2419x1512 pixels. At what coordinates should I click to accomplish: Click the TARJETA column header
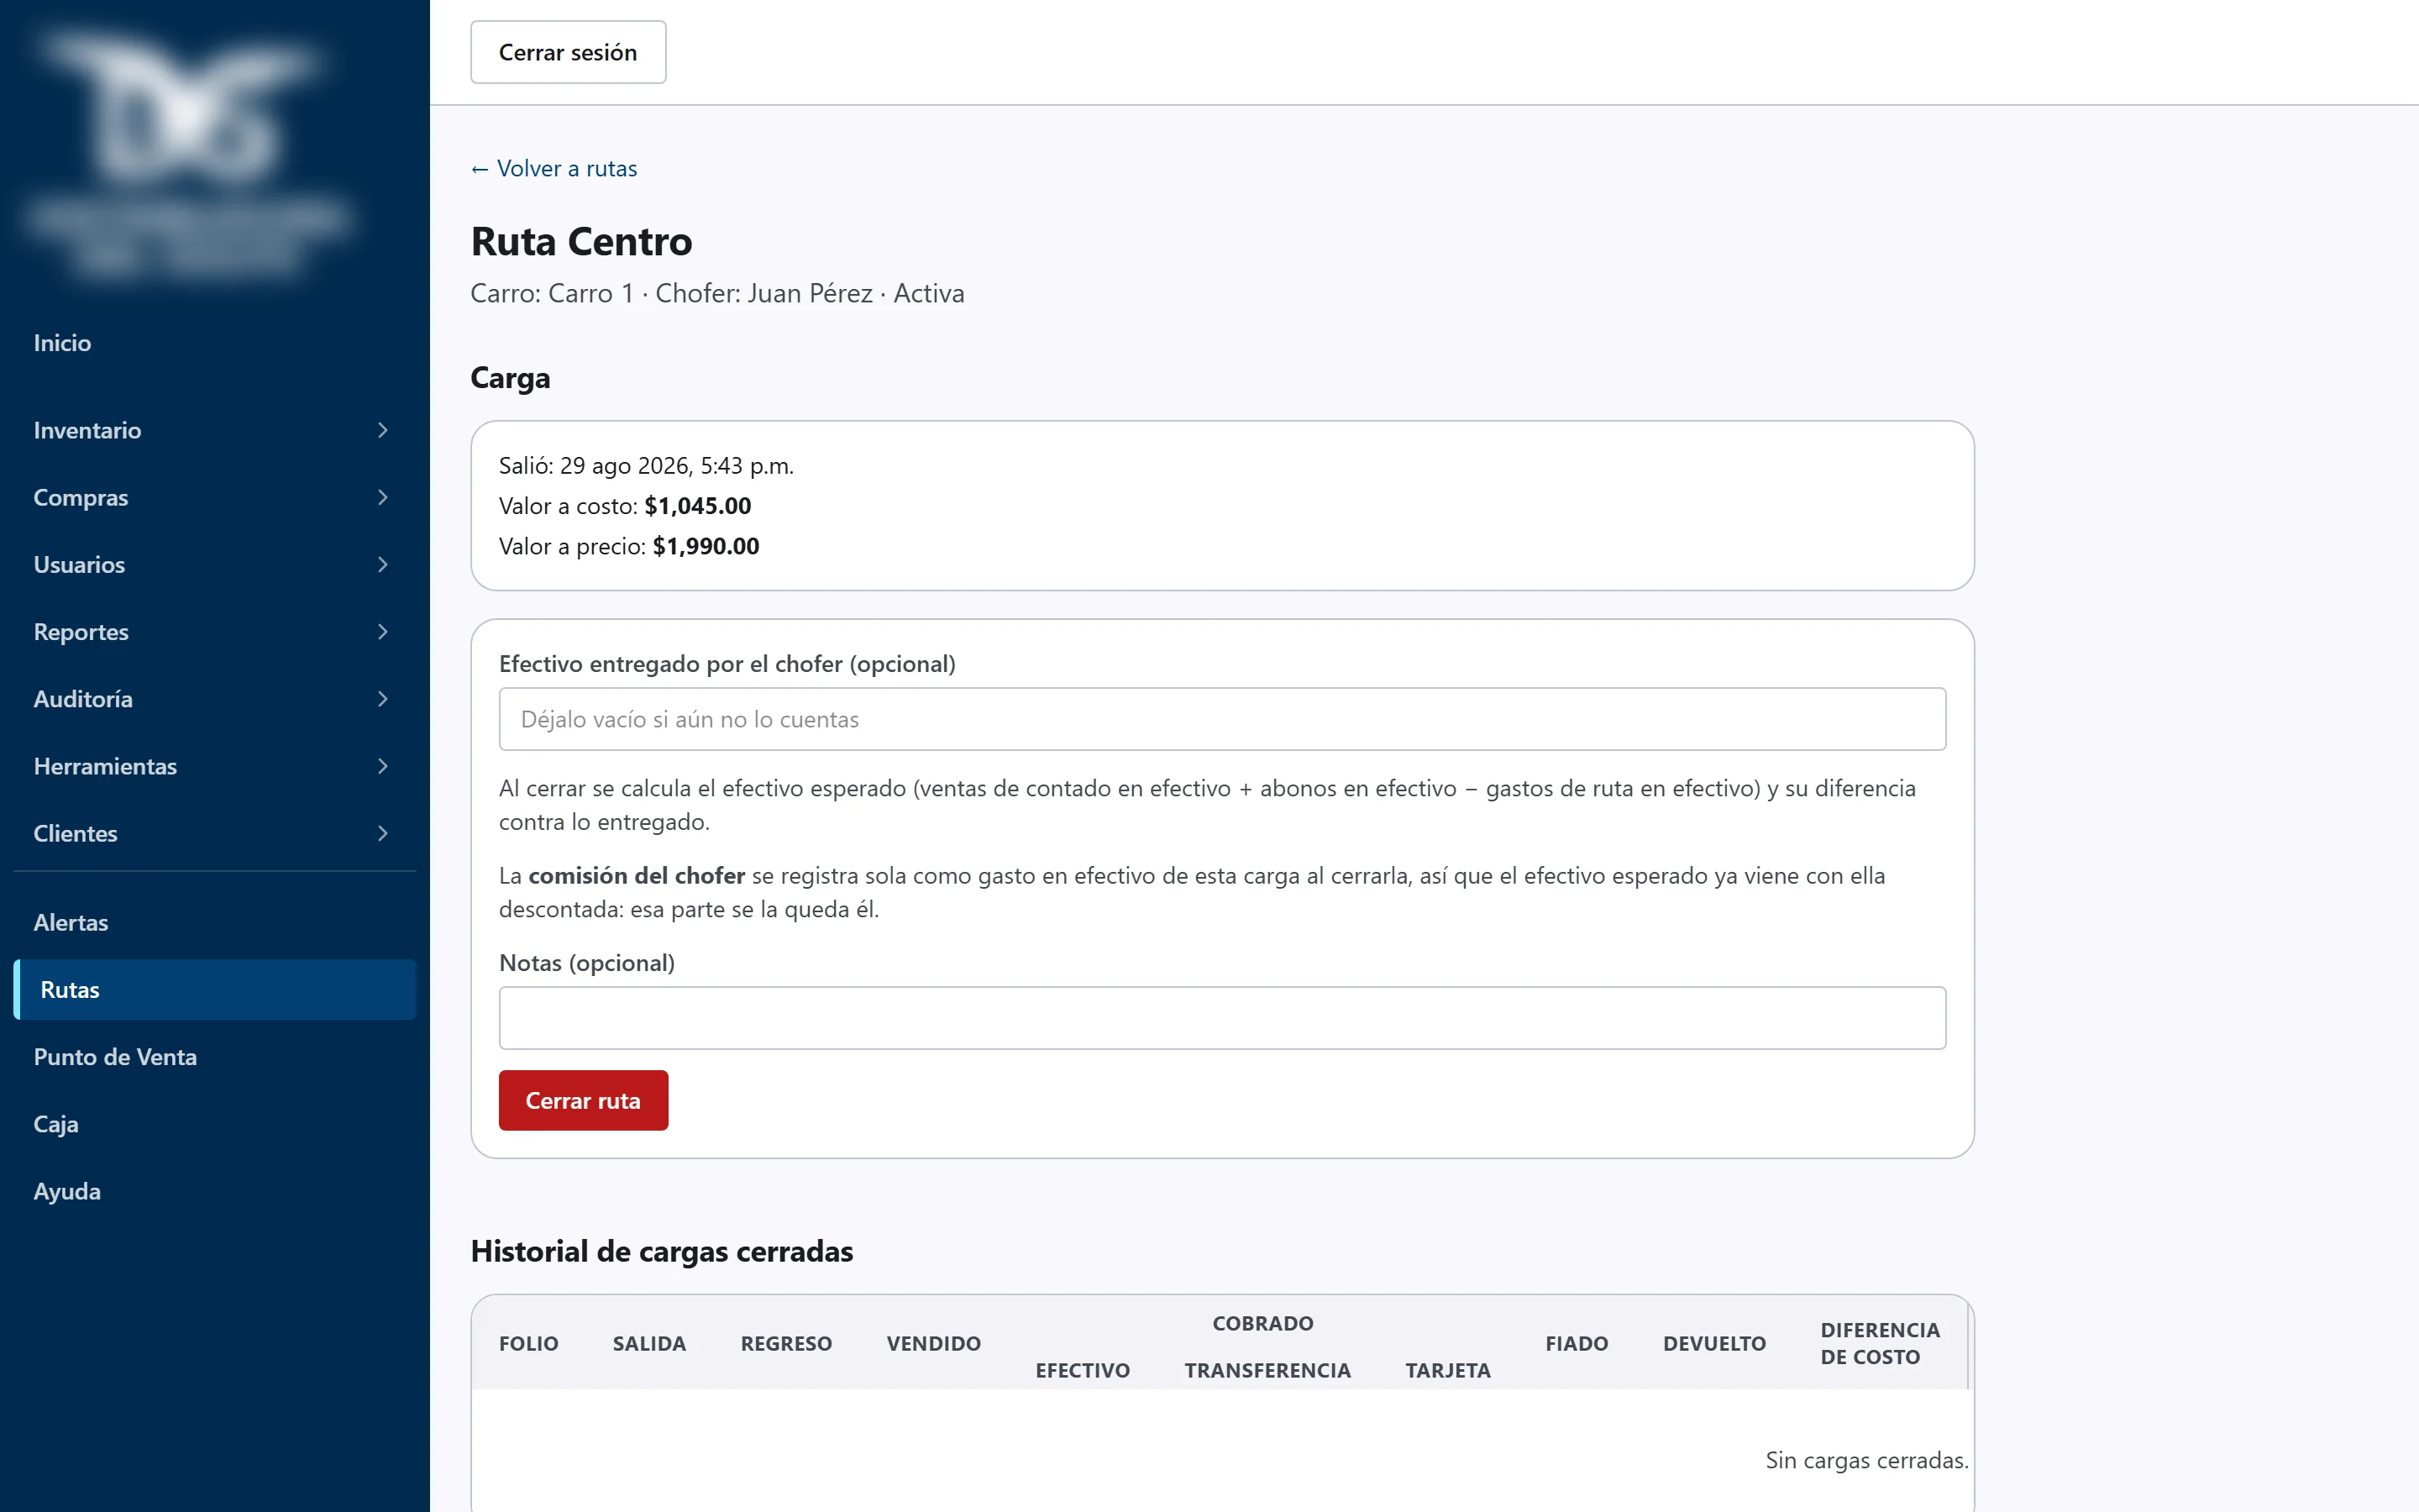[x=1447, y=1370]
